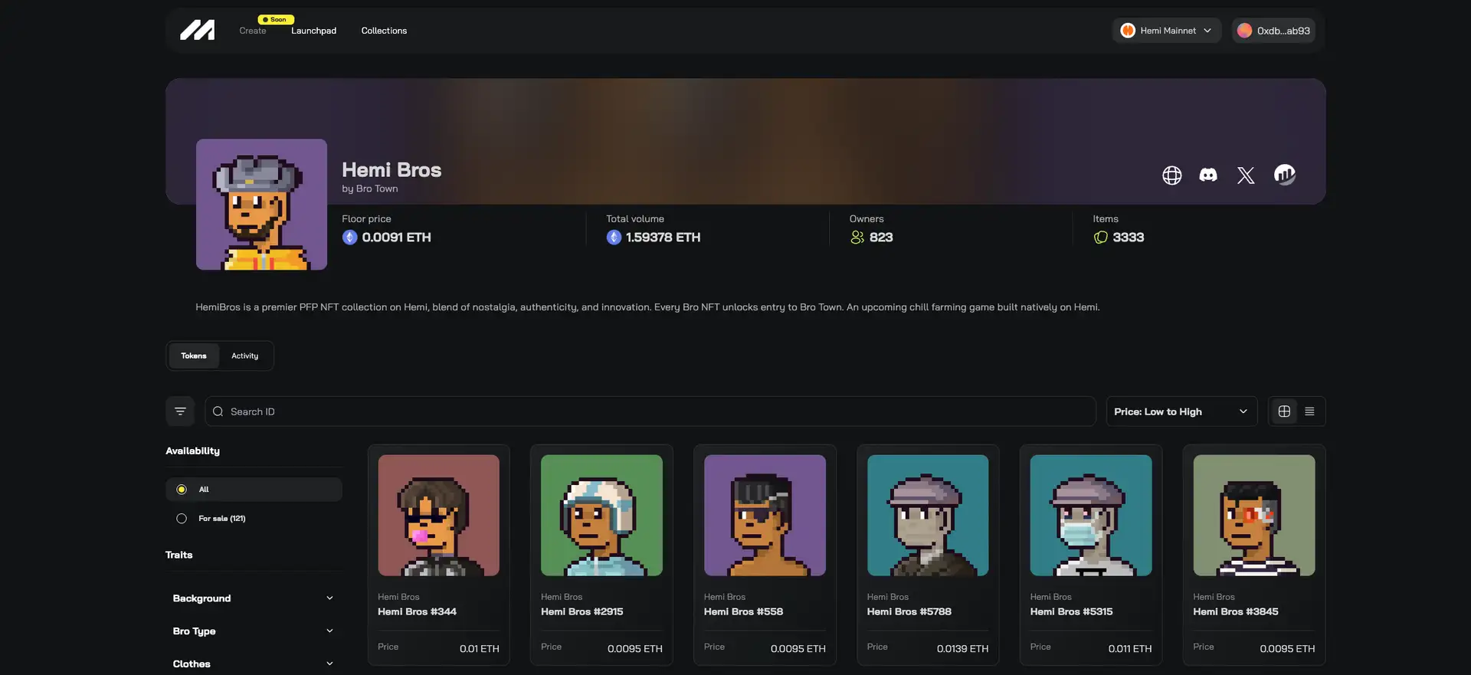Screen dimensions: 1471x675
Task: Go to the Collections menu item
Action: (384, 31)
